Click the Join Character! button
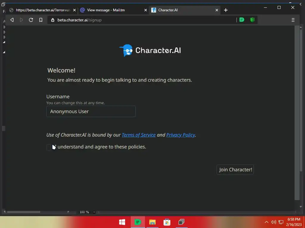305x228 pixels. [x=235, y=170]
